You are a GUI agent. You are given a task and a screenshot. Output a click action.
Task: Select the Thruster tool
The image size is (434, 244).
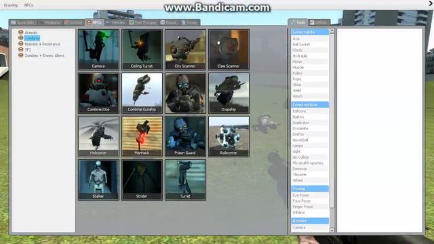coord(310,175)
